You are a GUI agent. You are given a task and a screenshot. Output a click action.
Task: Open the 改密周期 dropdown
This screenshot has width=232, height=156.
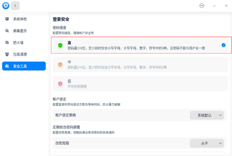[x=207, y=143]
